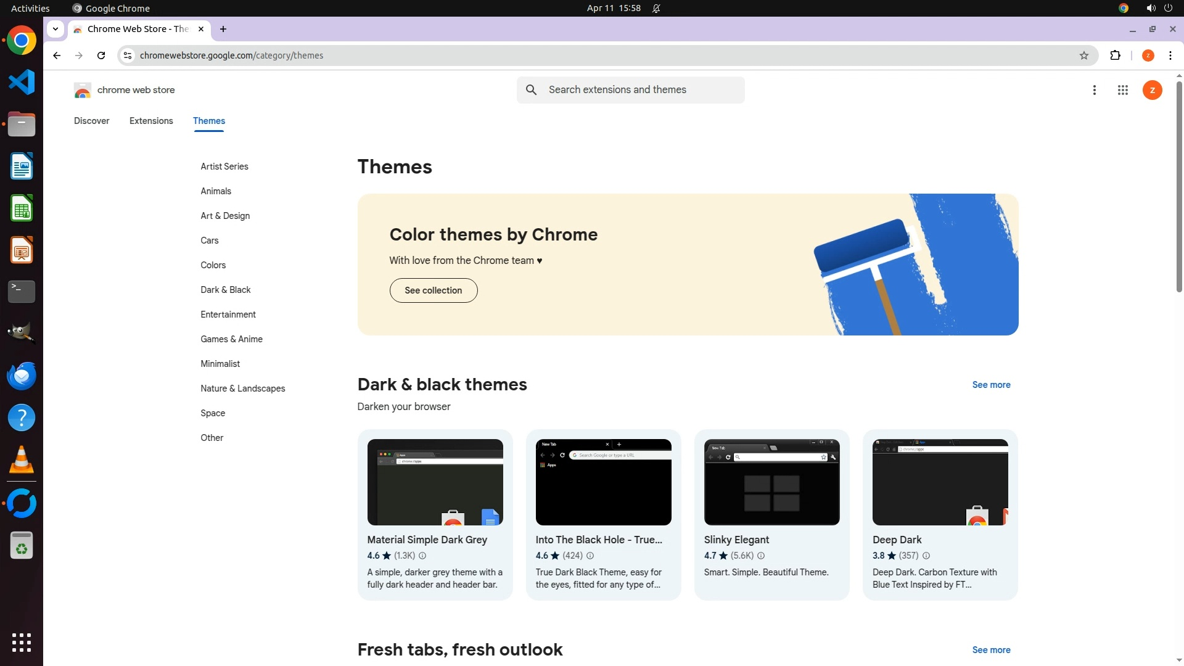Open the Discover tab

pyautogui.click(x=91, y=121)
